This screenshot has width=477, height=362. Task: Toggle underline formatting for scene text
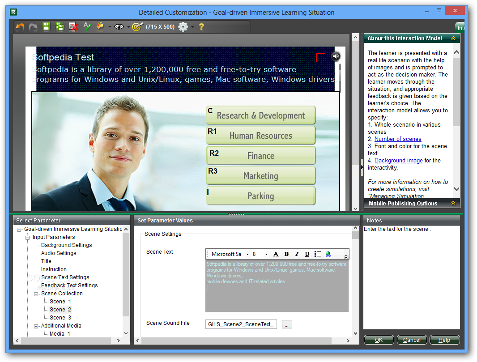click(x=307, y=254)
